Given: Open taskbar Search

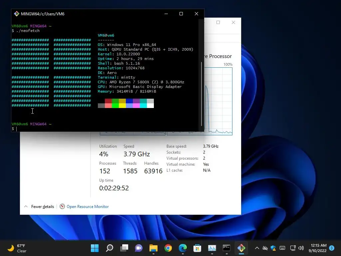Looking at the screenshot, I should 109,248.
